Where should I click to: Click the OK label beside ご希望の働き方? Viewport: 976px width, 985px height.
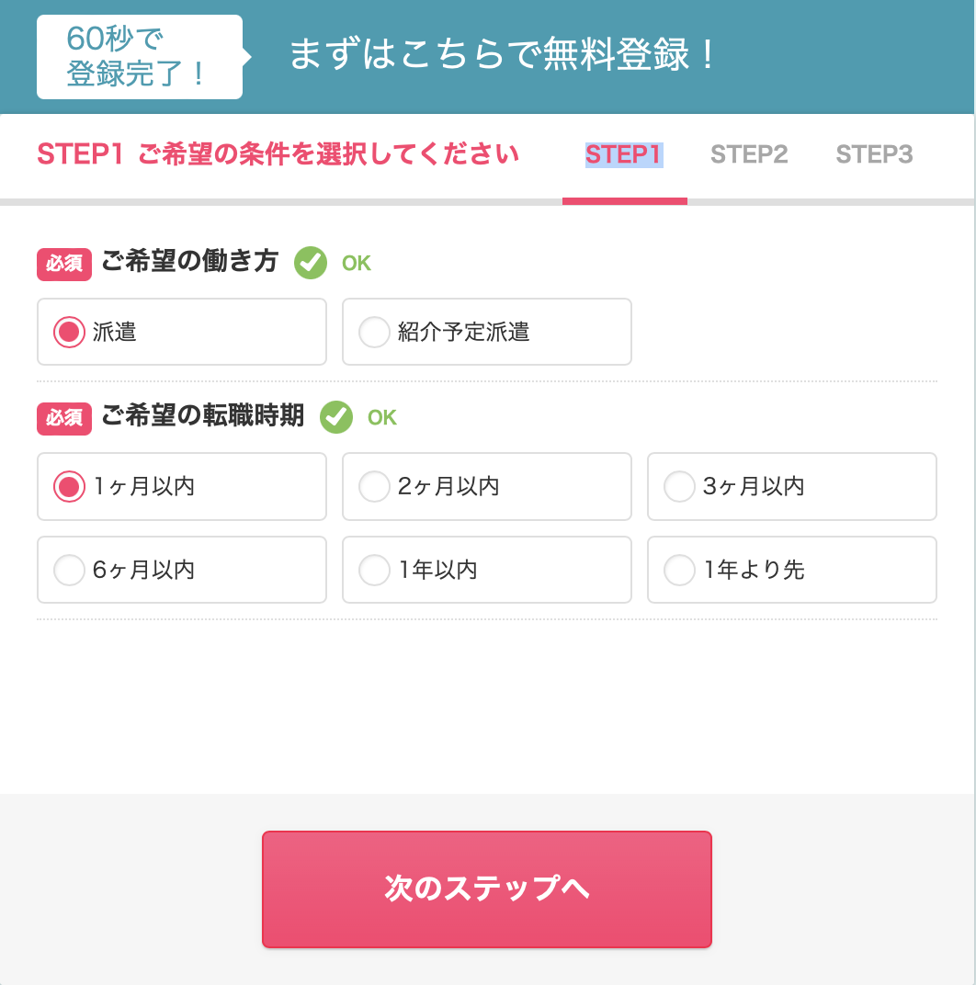coord(357,263)
